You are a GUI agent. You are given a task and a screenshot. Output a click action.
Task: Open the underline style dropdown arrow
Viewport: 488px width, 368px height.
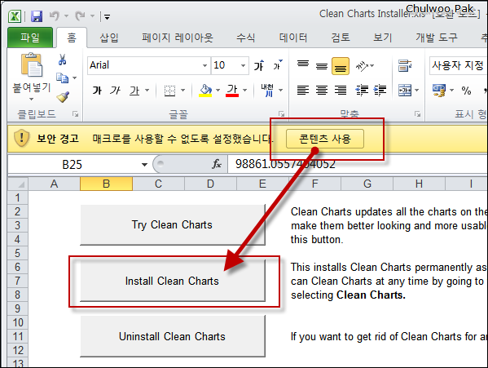coord(147,91)
